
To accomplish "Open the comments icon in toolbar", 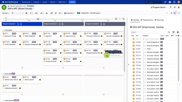I will pyautogui.click(x=52, y=13).
